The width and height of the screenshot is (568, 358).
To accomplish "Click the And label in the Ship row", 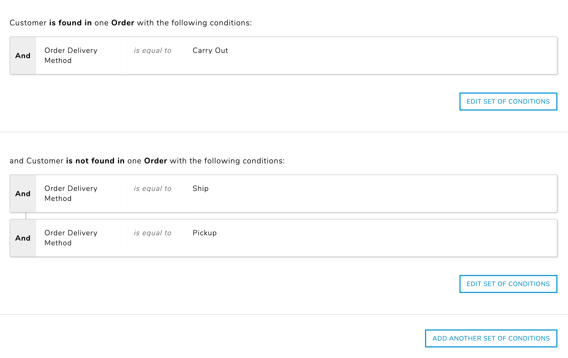I will (23, 194).
